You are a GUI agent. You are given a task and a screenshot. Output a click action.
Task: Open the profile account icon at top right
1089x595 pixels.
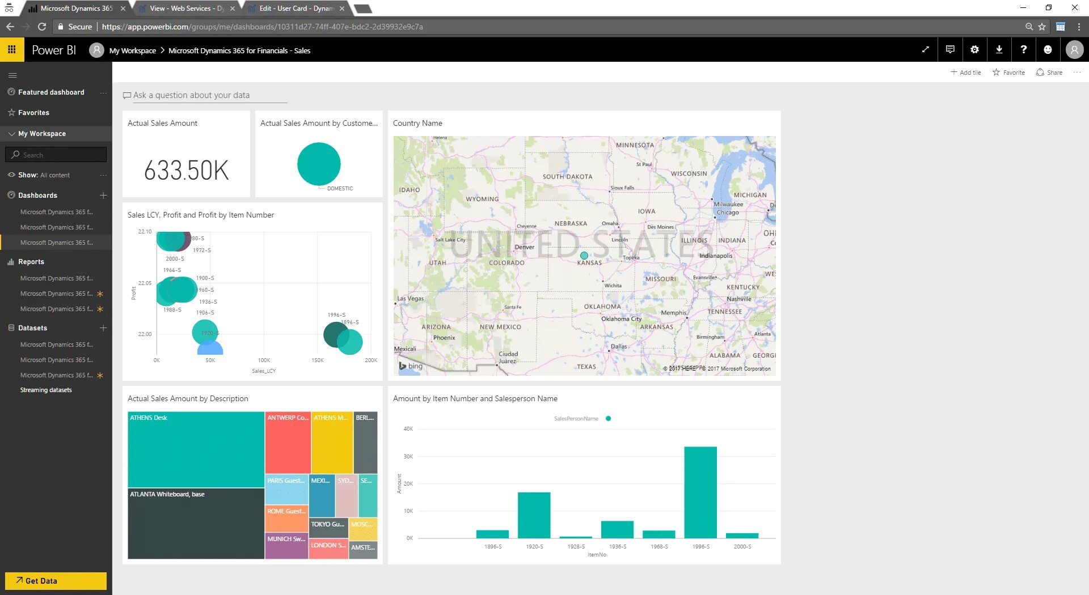tap(1074, 50)
